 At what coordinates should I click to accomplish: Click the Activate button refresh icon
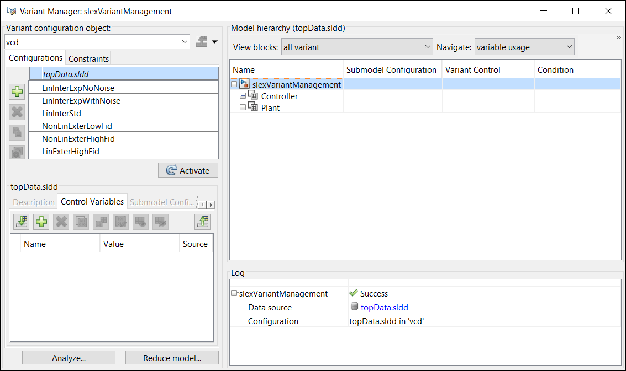172,170
